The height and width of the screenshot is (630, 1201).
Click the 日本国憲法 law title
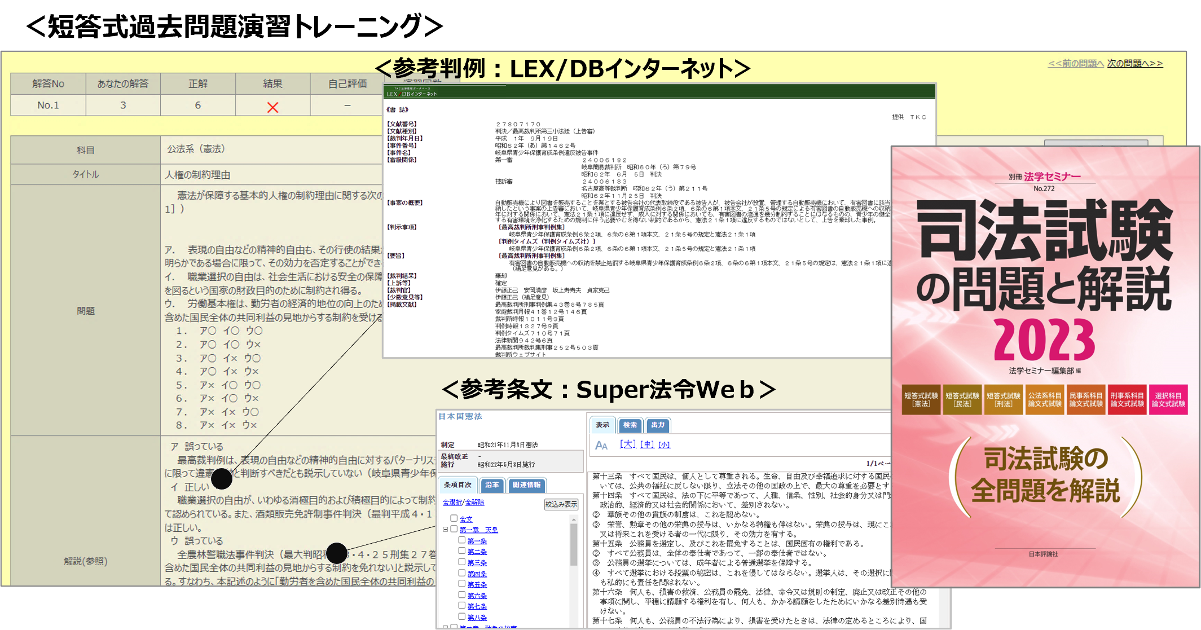coord(460,416)
